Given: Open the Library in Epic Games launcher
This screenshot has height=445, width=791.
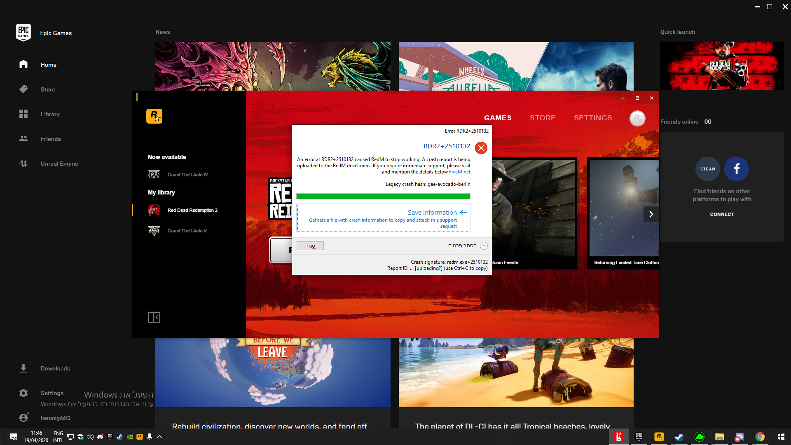Looking at the screenshot, I should coord(50,114).
